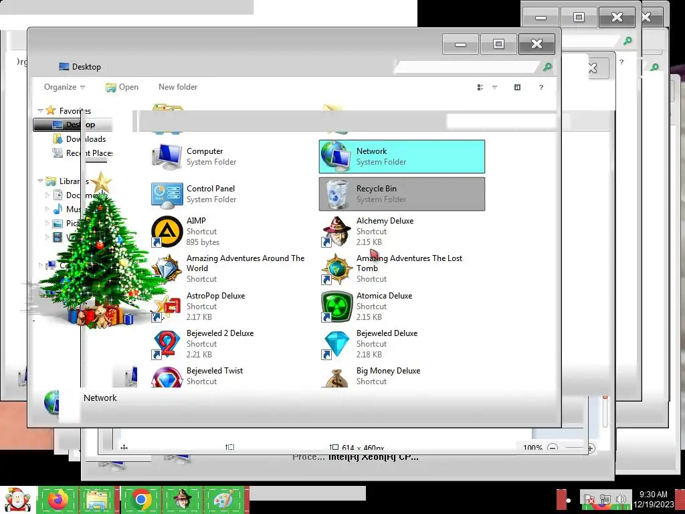The height and width of the screenshot is (514, 685).
Task: Click the taskbar clock showing 9:30 AM
Action: 653,499
